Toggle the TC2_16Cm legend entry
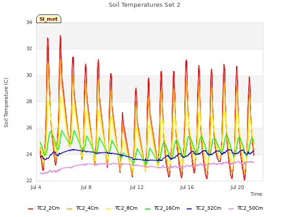The image size is (290, 217). 162,208
